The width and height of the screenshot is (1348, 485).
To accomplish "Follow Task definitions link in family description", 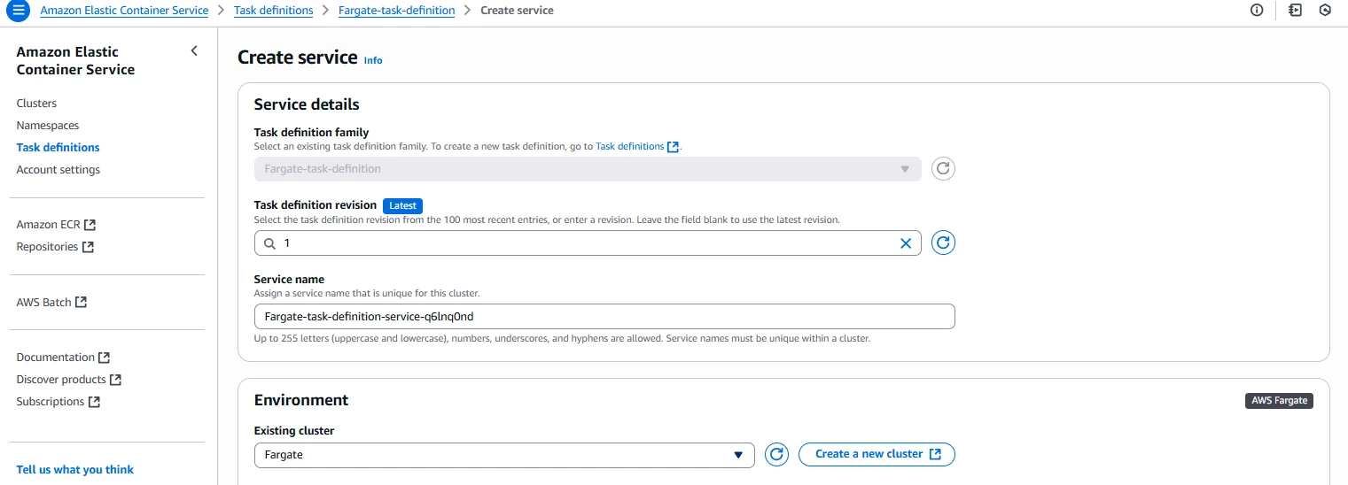I will (x=629, y=147).
